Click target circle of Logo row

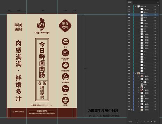pyautogui.click(x=155, y=85)
